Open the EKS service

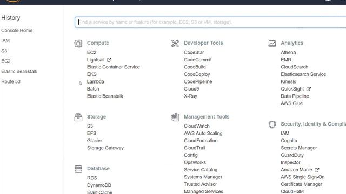click(91, 74)
